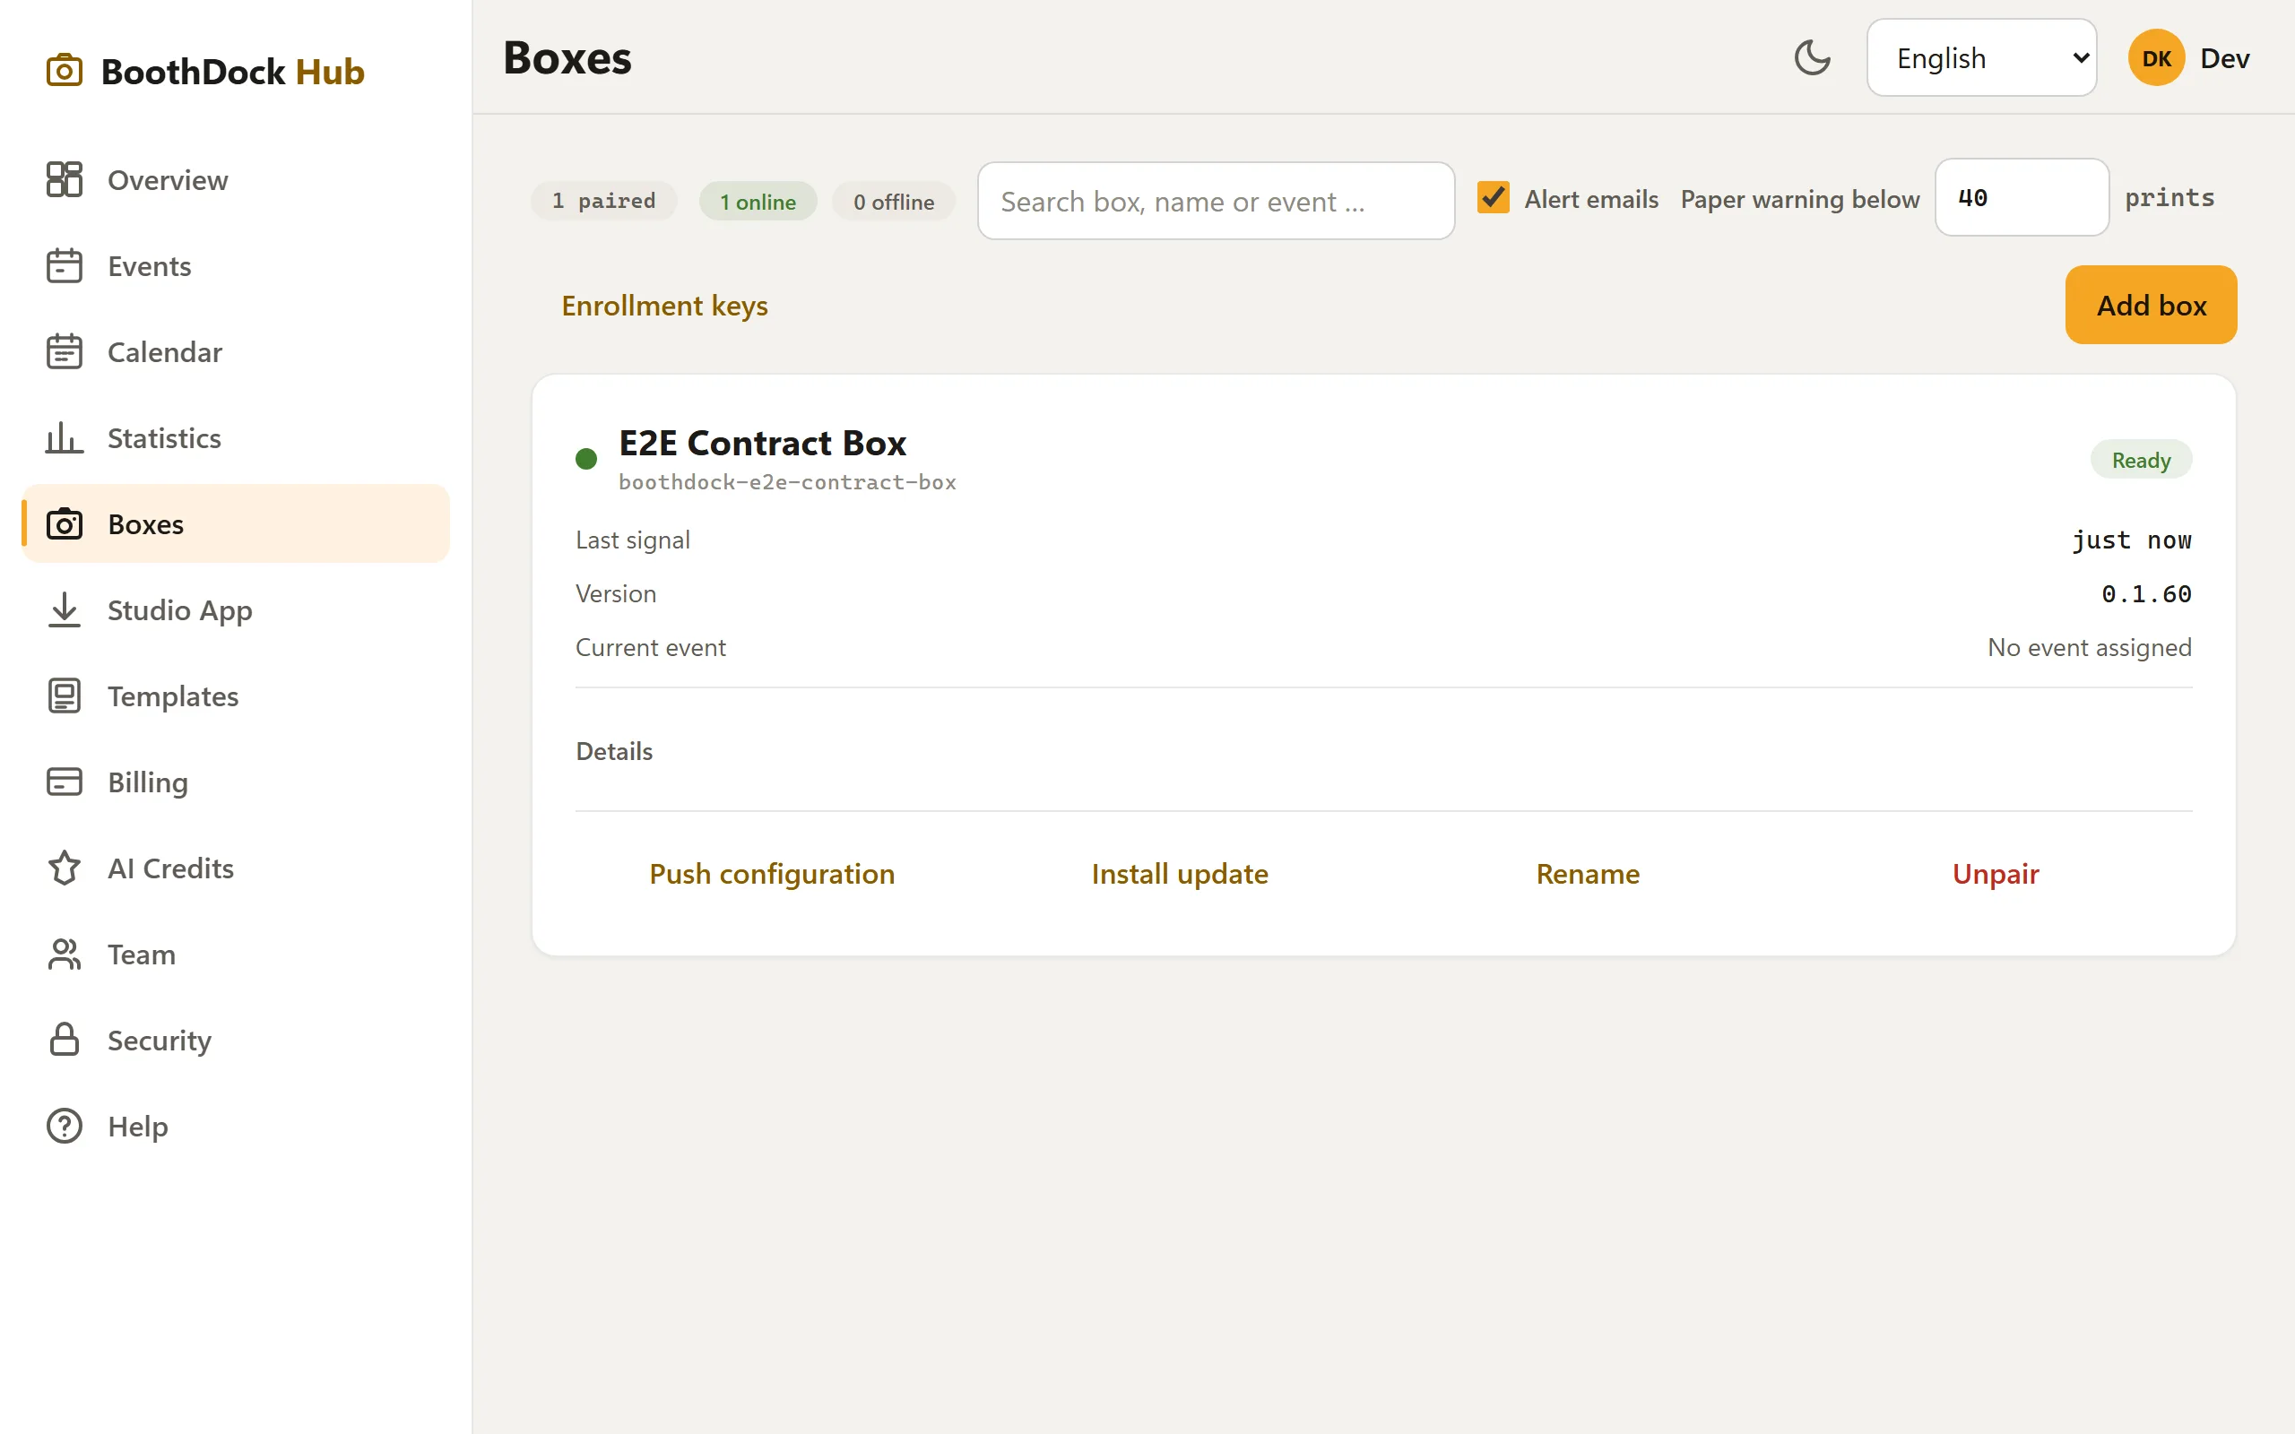Open the Billing sidebar entry
The width and height of the screenshot is (2295, 1434).
(x=235, y=782)
